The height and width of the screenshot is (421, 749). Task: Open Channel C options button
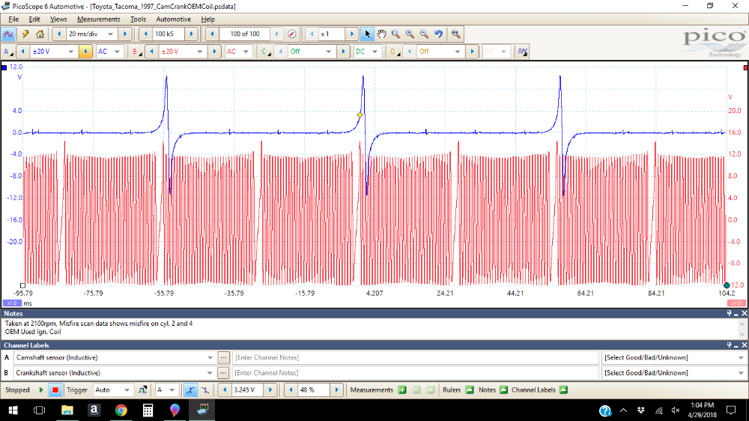(x=265, y=51)
